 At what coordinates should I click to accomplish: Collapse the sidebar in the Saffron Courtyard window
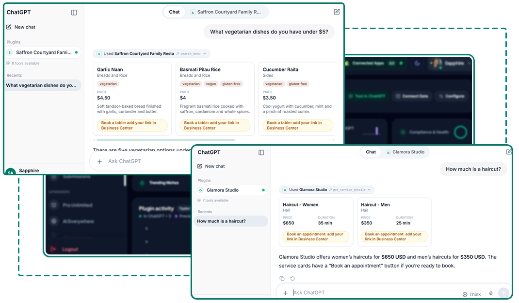74,13
